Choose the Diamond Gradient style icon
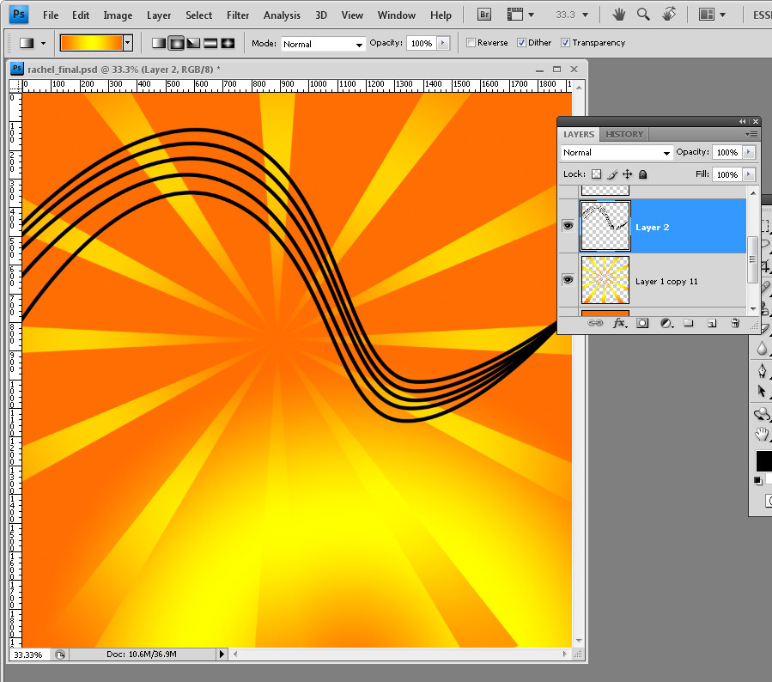Screen dimensions: 772x682 228,43
